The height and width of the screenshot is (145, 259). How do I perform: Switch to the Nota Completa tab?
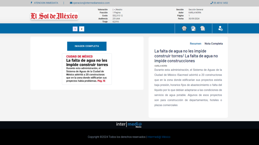coord(213,44)
